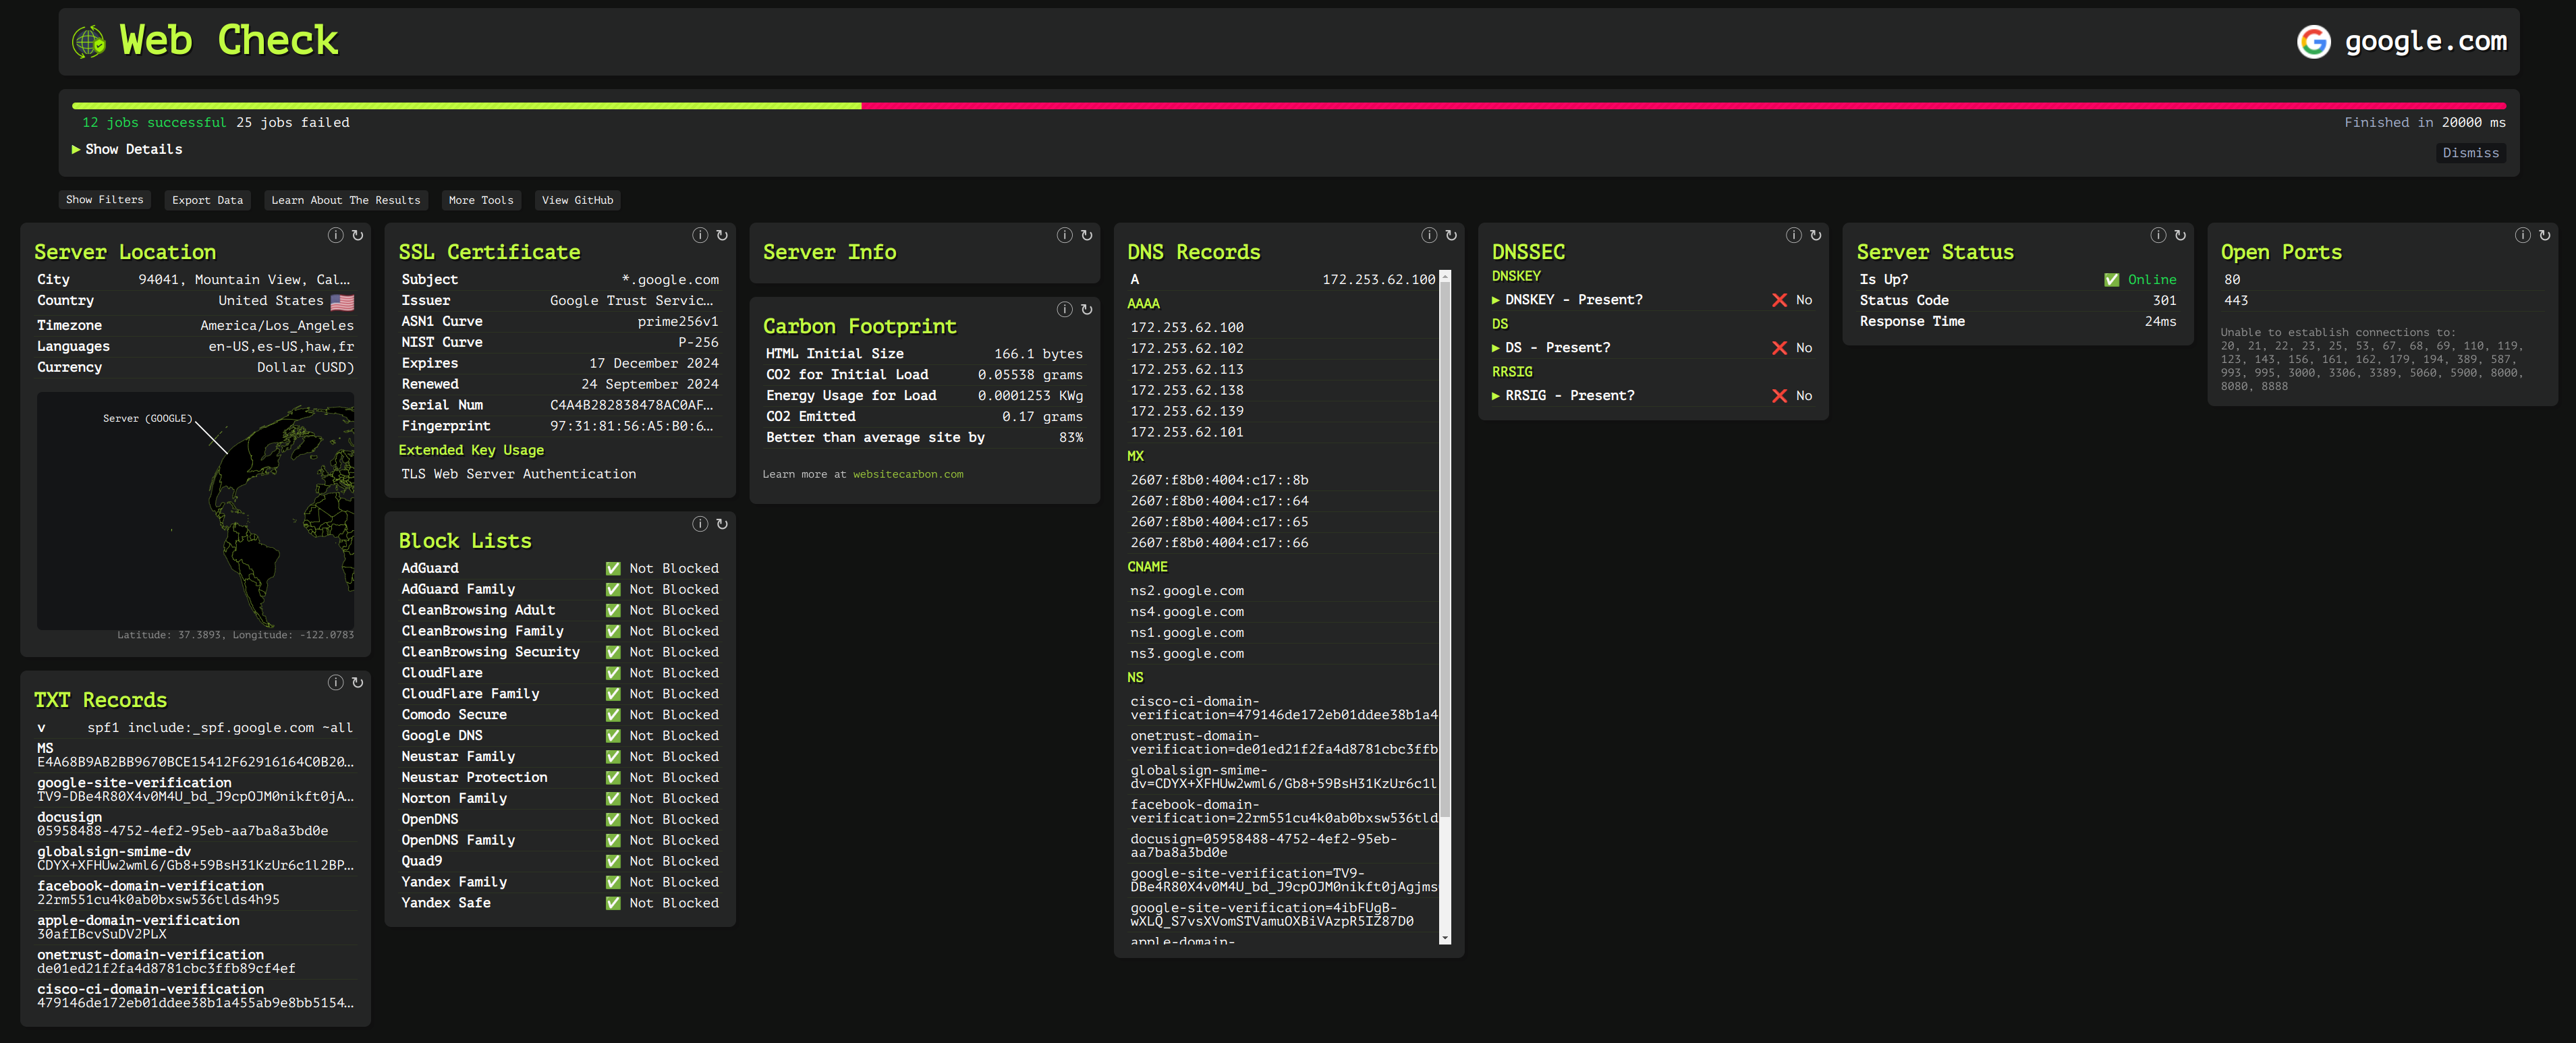Click 'America/Los_Angeles' timezone value
The width and height of the screenshot is (2576, 1043).
pyautogui.click(x=277, y=325)
